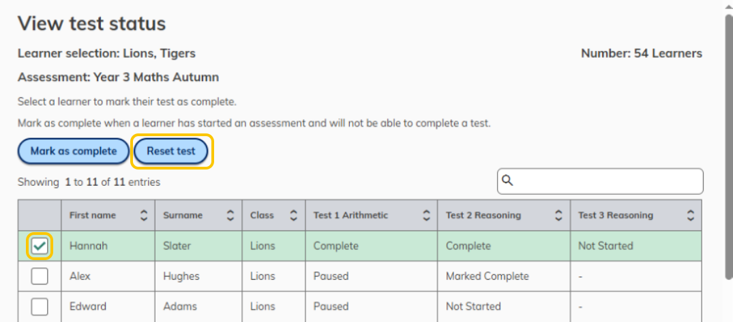Click the search magnifier icon
The height and width of the screenshot is (322, 733).
click(507, 180)
